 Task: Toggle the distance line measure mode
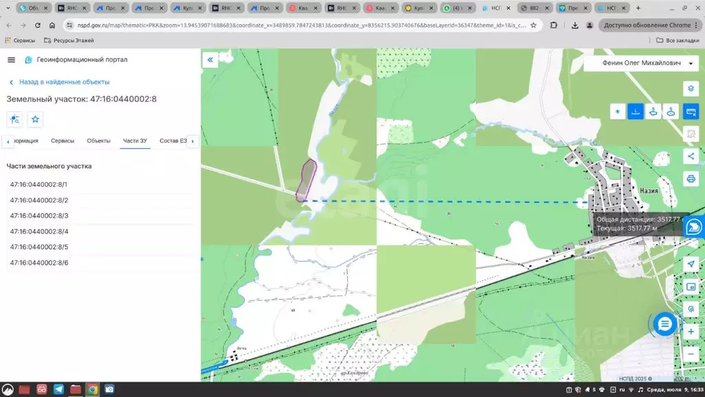pyautogui.click(x=635, y=112)
